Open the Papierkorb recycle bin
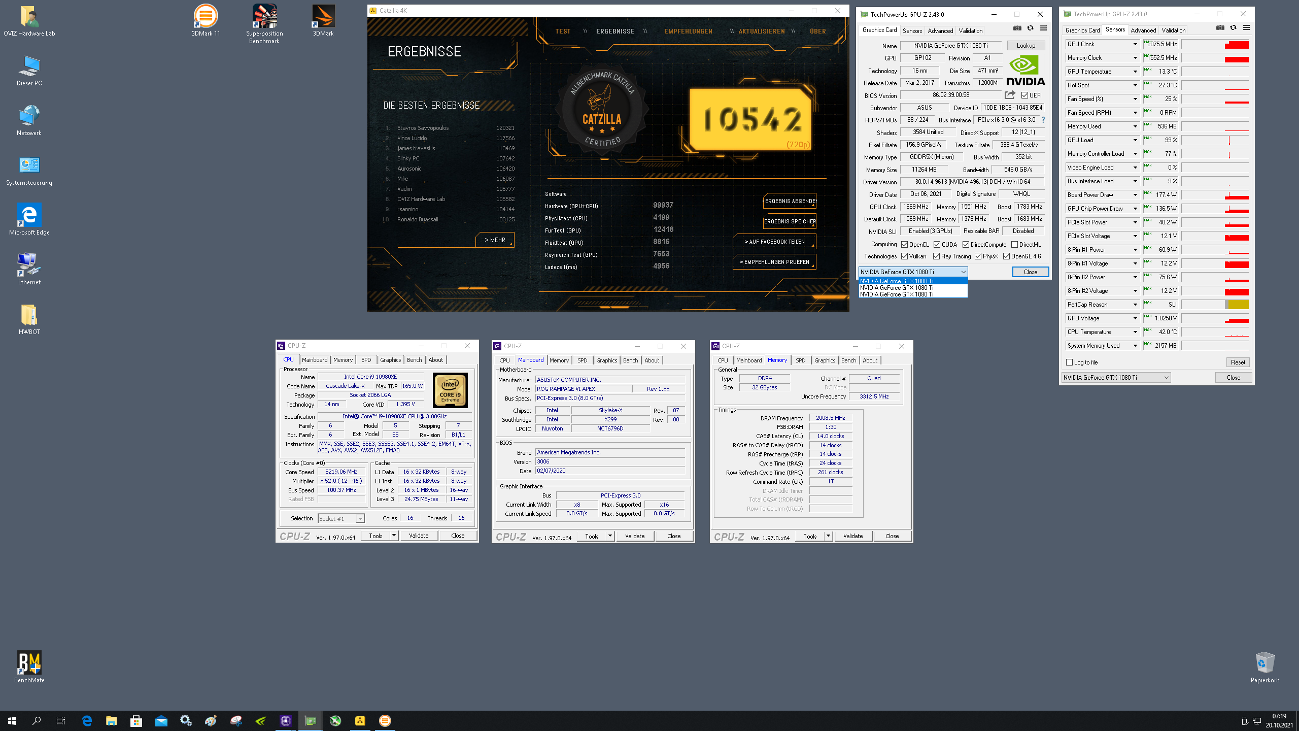This screenshot has width=1299, height=731. click(1264, 668)
